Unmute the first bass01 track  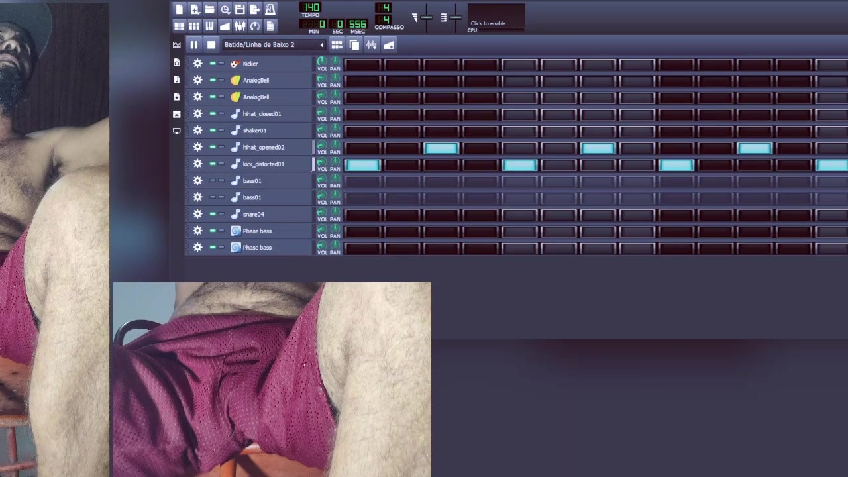[213, 181]
